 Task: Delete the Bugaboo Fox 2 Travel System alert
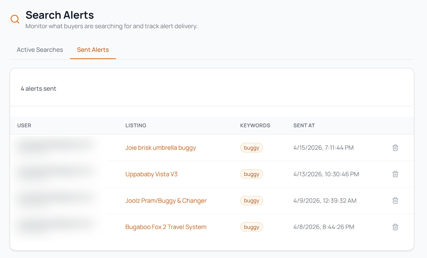(395, 227)
